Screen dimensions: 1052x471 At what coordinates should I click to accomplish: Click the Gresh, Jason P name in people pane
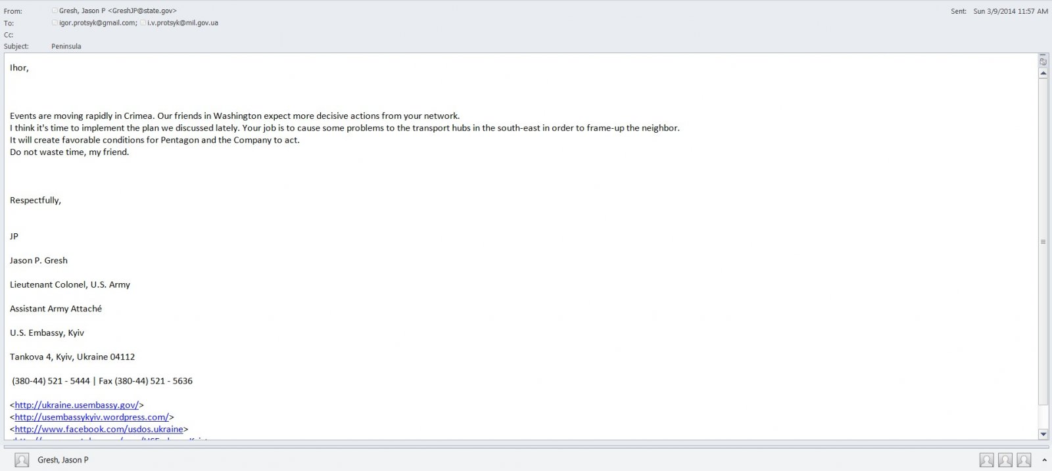[62, 460]
